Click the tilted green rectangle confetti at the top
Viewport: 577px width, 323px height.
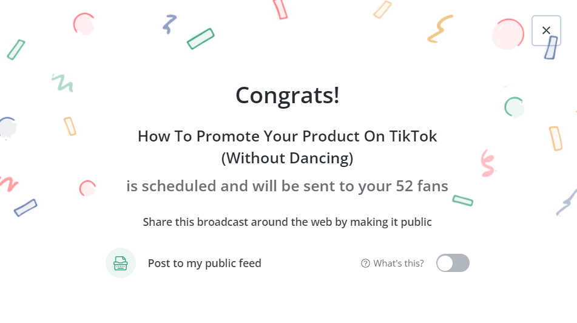(x=201, y=38)
